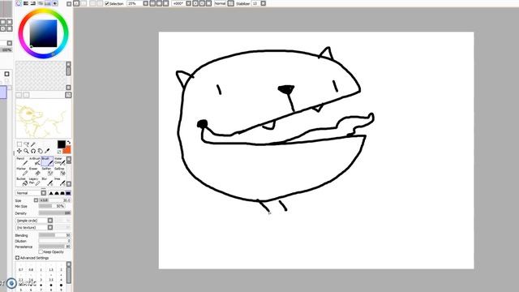
Task: Open the (simple circle) brush shape dropdown
Action: coord(50,221)
